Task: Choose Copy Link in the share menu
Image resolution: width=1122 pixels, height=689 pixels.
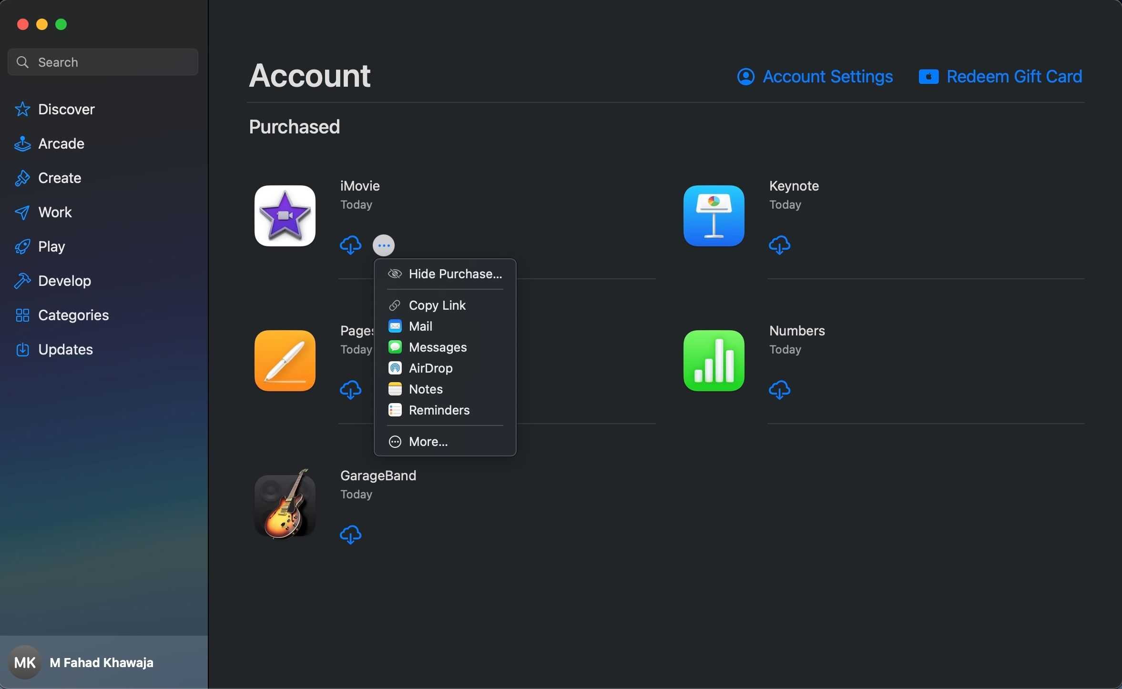Action: pyautogui.click(x=445, y=305)
